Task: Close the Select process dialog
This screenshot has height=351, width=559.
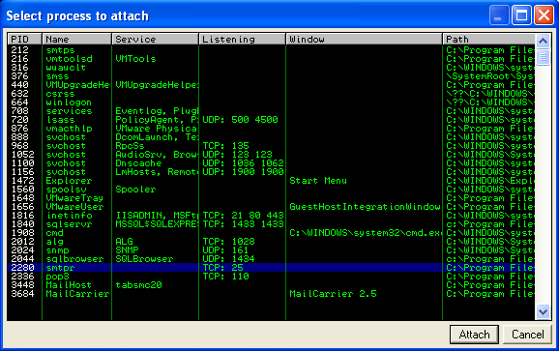Action: click(x=544, y=15)
